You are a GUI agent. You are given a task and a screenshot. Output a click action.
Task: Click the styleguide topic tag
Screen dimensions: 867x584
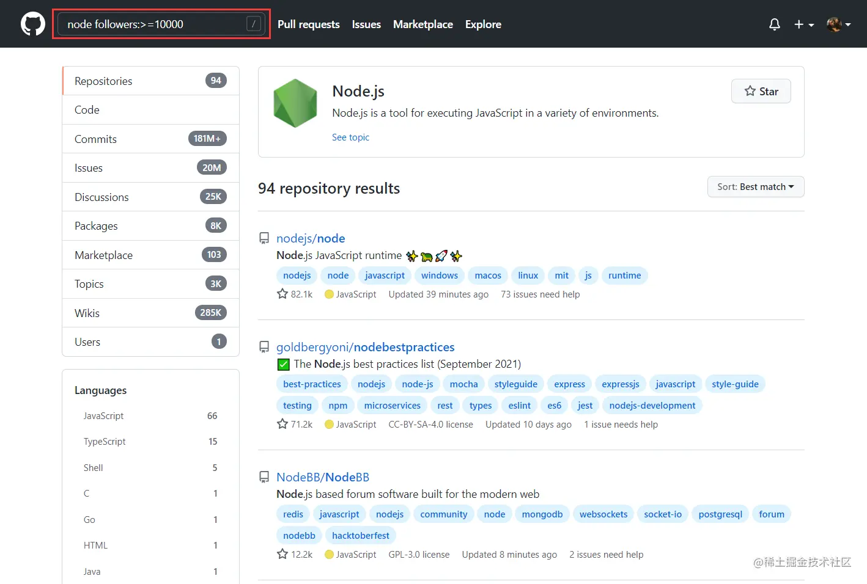pos(516,384)
